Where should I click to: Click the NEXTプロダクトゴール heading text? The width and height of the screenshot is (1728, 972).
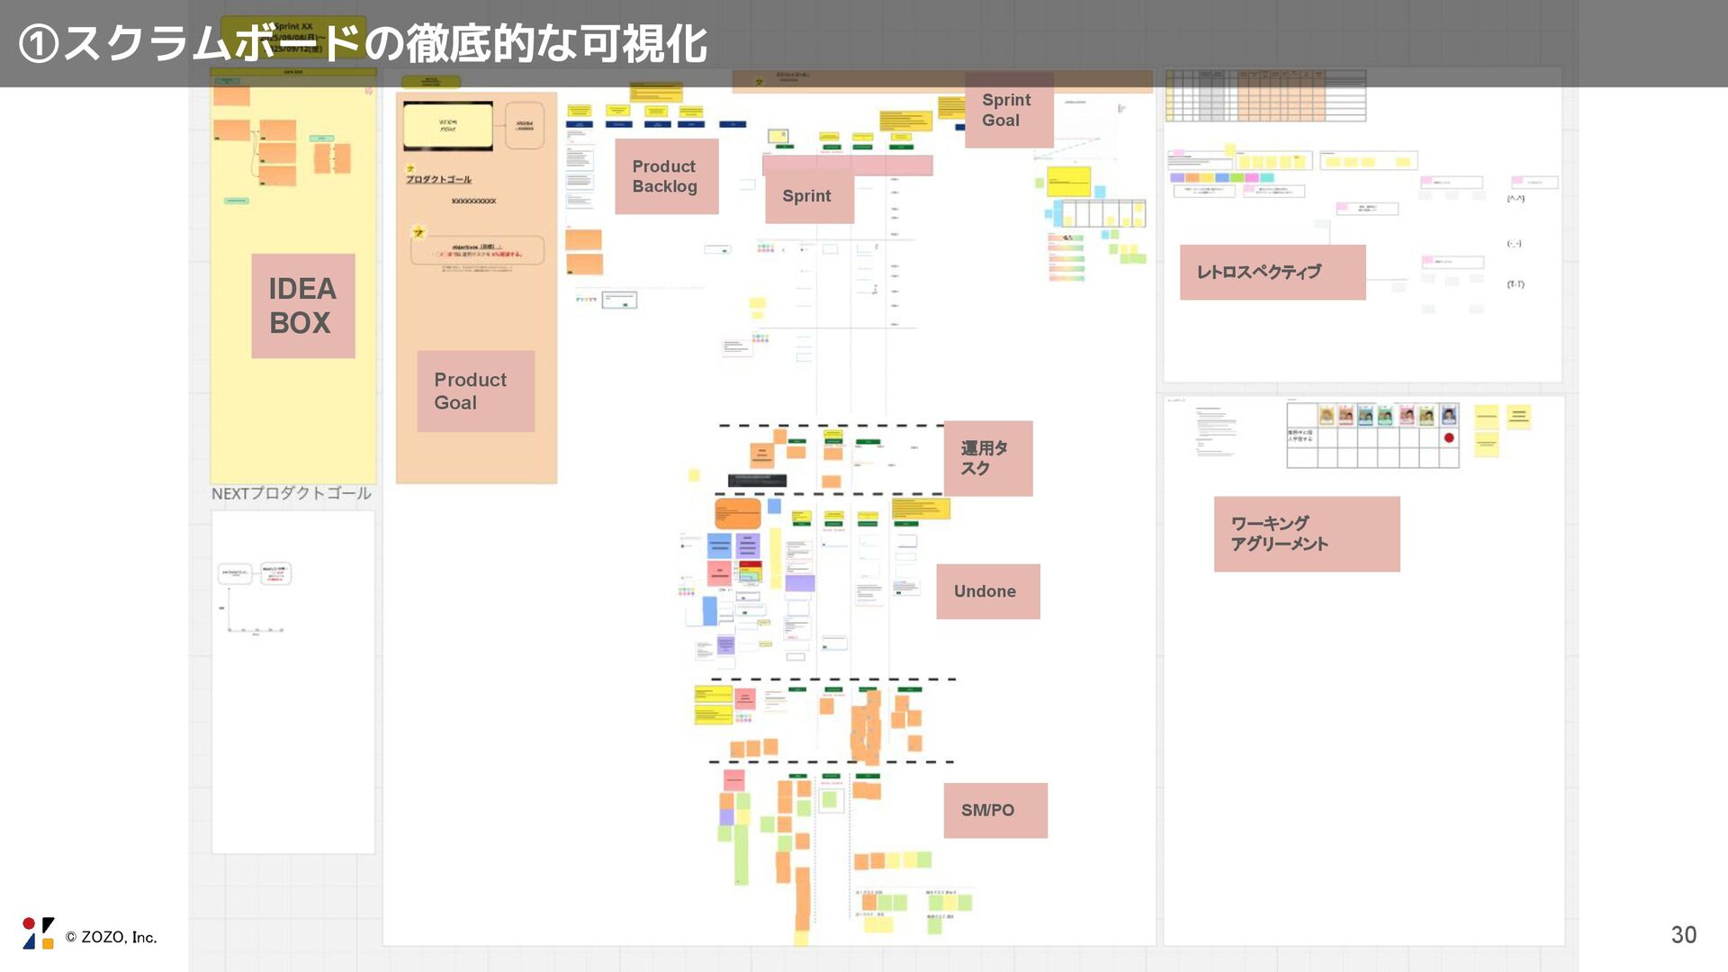coord(291,493)
